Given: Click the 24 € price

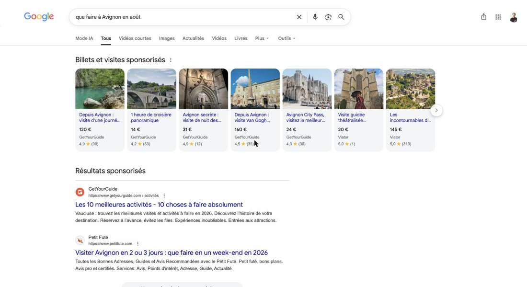Looking at the screenshot, I should click(291, 129).
